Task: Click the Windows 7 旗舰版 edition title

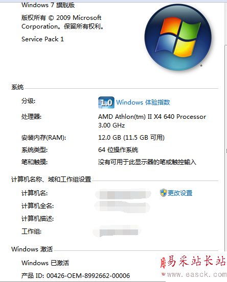Action: (x=48, y=5)
